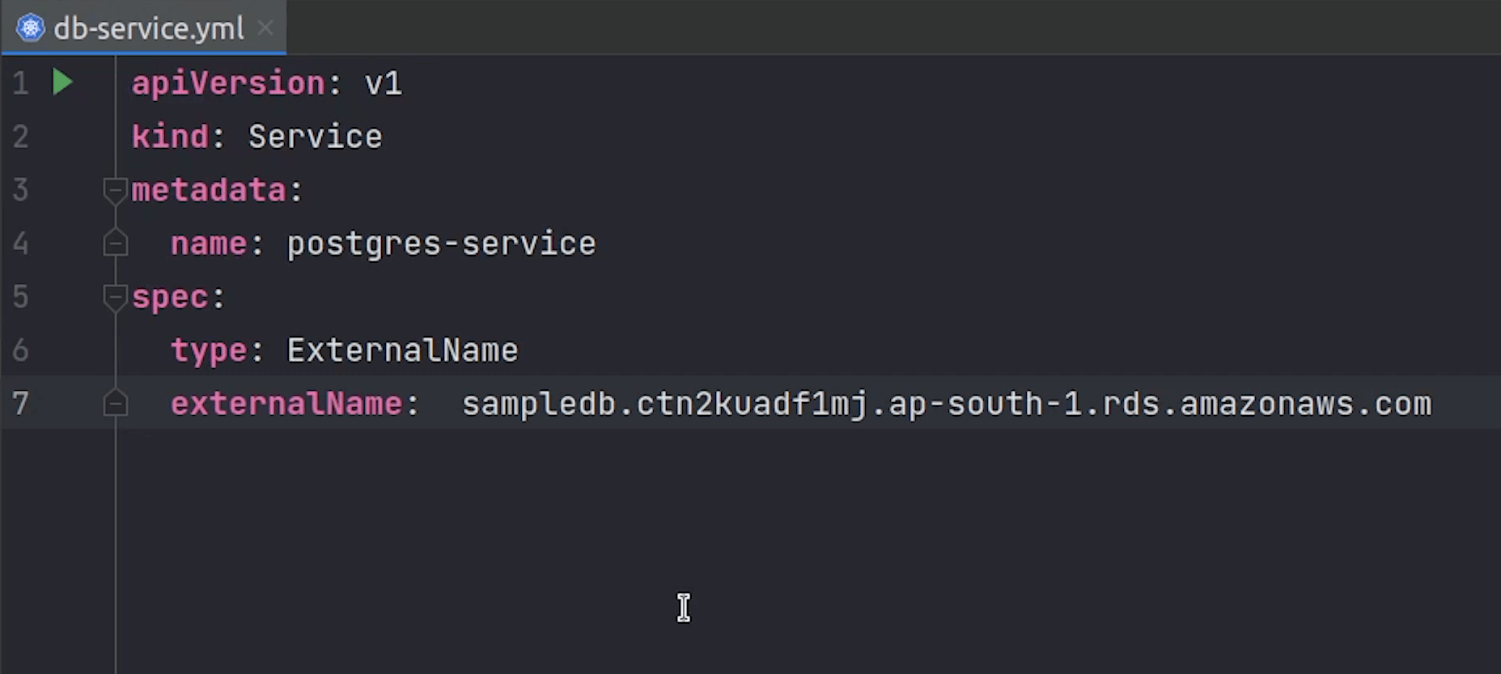Click the kind key text
This screenshot has height=674, width=1501.
pos(170,137)
